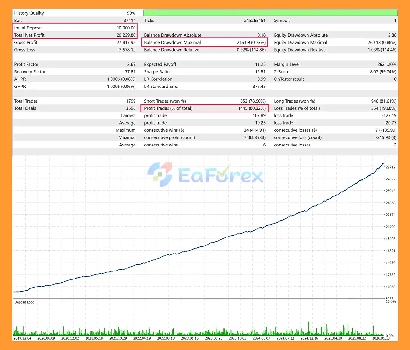The width and height of the screenshot is (410, 350).
Task: Click the Profit Trades value 1445 (80.32%)
Action: pyautogui.click(x=251, y=108)
